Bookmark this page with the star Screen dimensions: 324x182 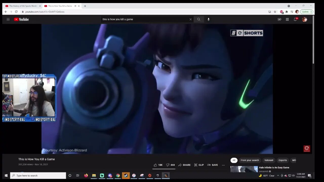275,12
